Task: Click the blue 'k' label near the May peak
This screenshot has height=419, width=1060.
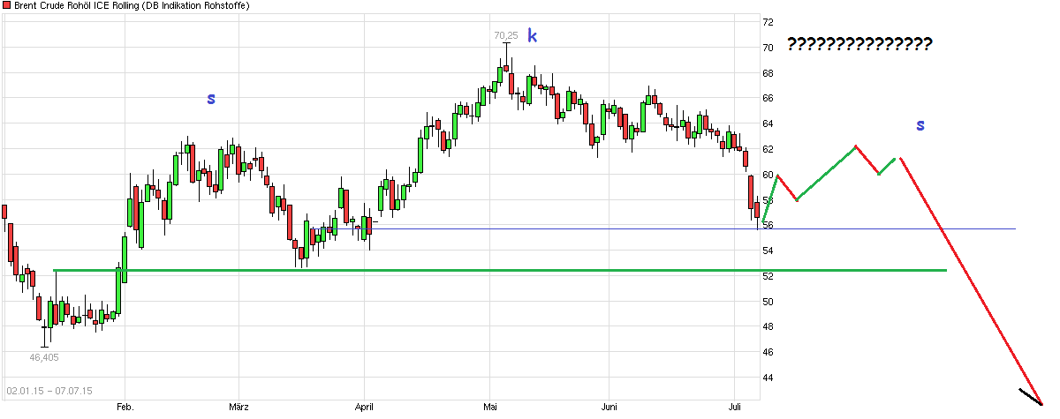Action: coord(533,36)
